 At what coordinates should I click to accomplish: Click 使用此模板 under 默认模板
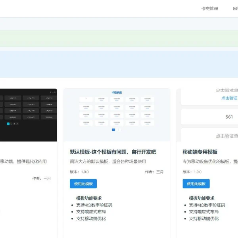click(83, 184)
